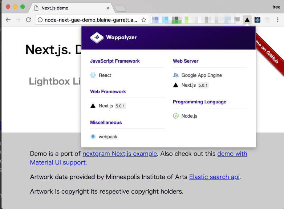This screenshot has height=209, width=284.
Task: Click the greyed-out circular extension icon
Action: pos(268,20)
